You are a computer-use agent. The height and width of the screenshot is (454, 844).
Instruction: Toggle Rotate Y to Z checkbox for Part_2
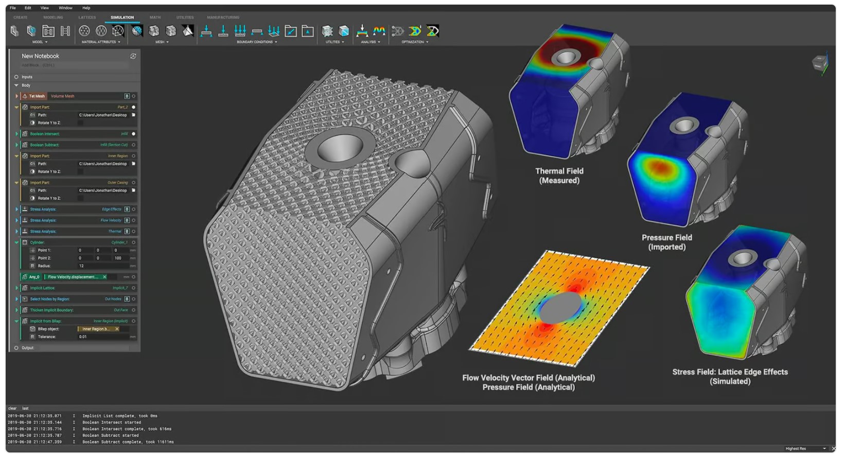[x=80, y=123]
